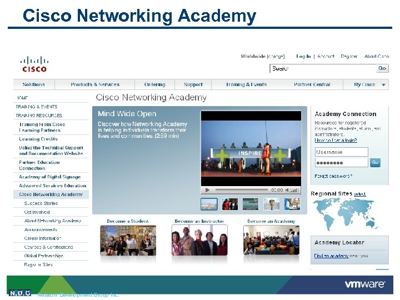
Task: Open Announcements sidebar link
Action: [41, 229]
